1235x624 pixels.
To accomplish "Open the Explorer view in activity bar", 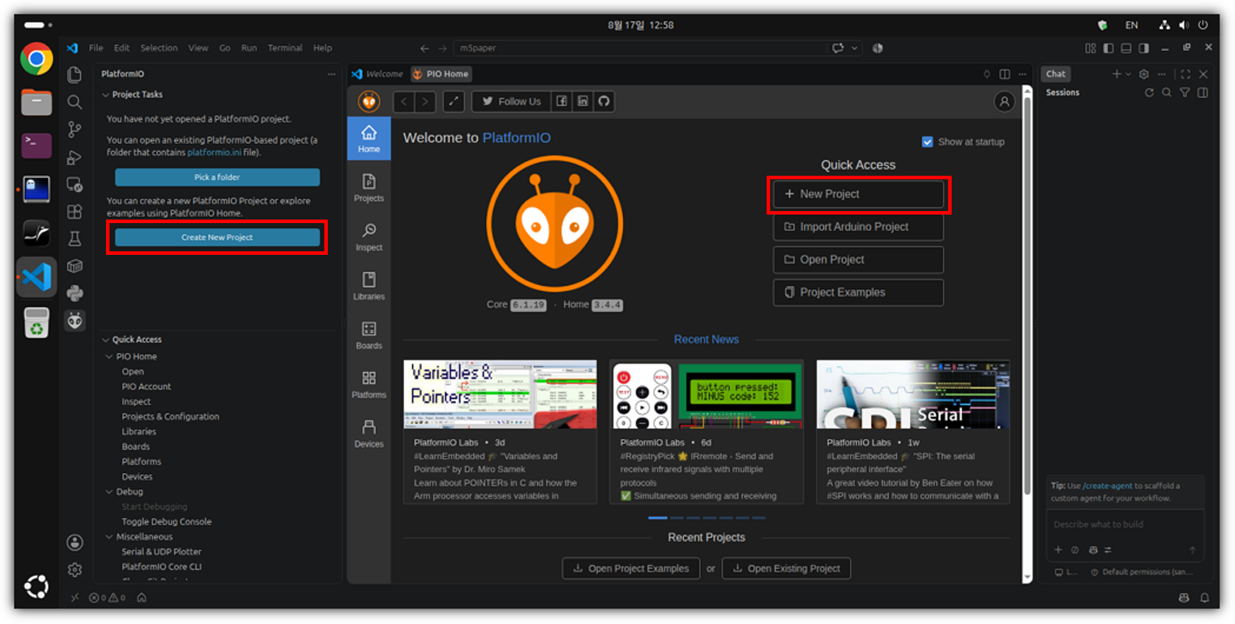I will pos(74,75).
